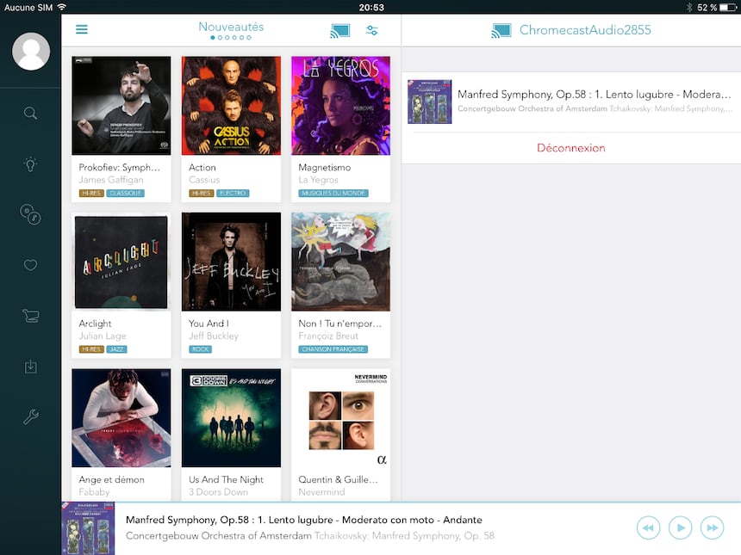Click artist name James Gaffigan
The image size is (741, 555).
click(x=111, y=180)
